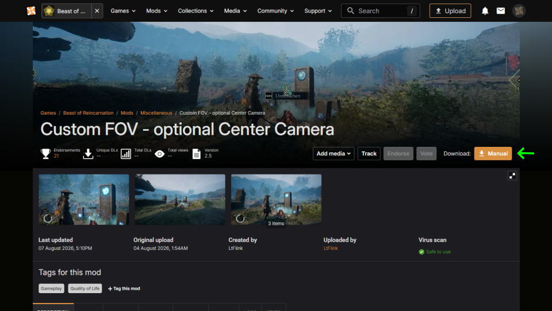Open the Support dropdown menu
This screenshot has width=552, height=311.
pyautogui.click(x=318, y=11)
